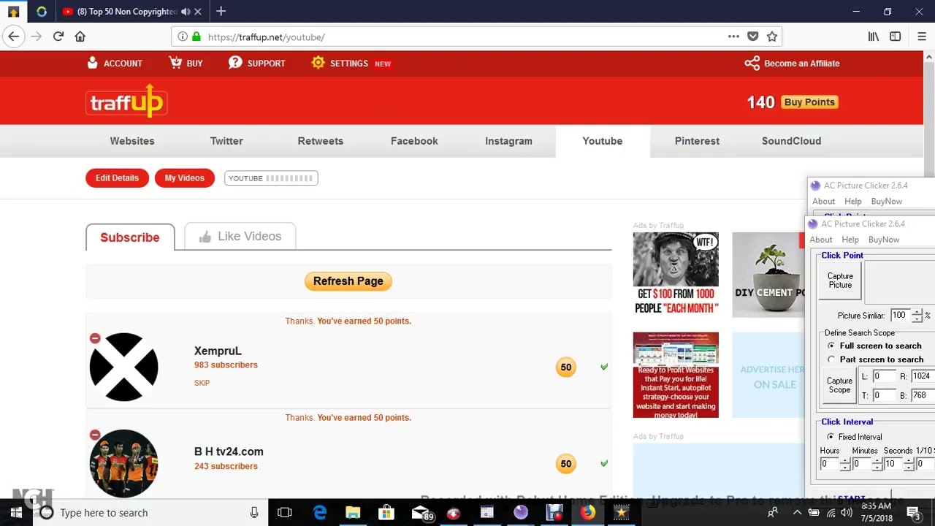This screenshot has width=935, height=526.
Task: Remove XempruL with the red minus icon
Action: (x=95, y=338)
